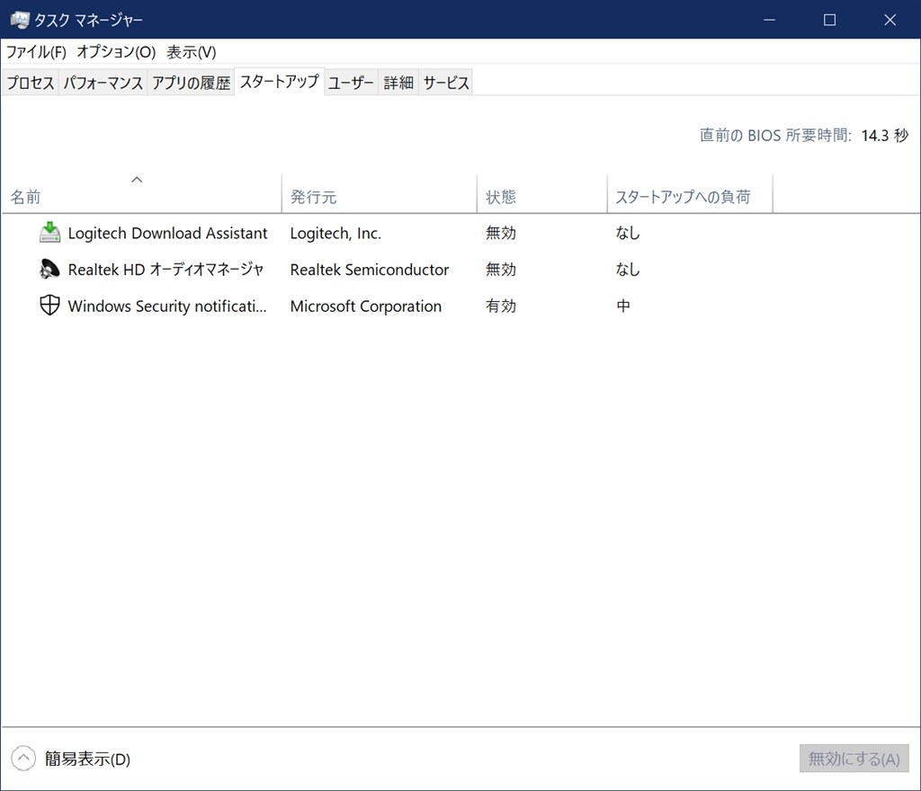Viewport: 921px width, 791px height.
Task: Click the 有効 status of Windows Security
Action: coord(501,306)
